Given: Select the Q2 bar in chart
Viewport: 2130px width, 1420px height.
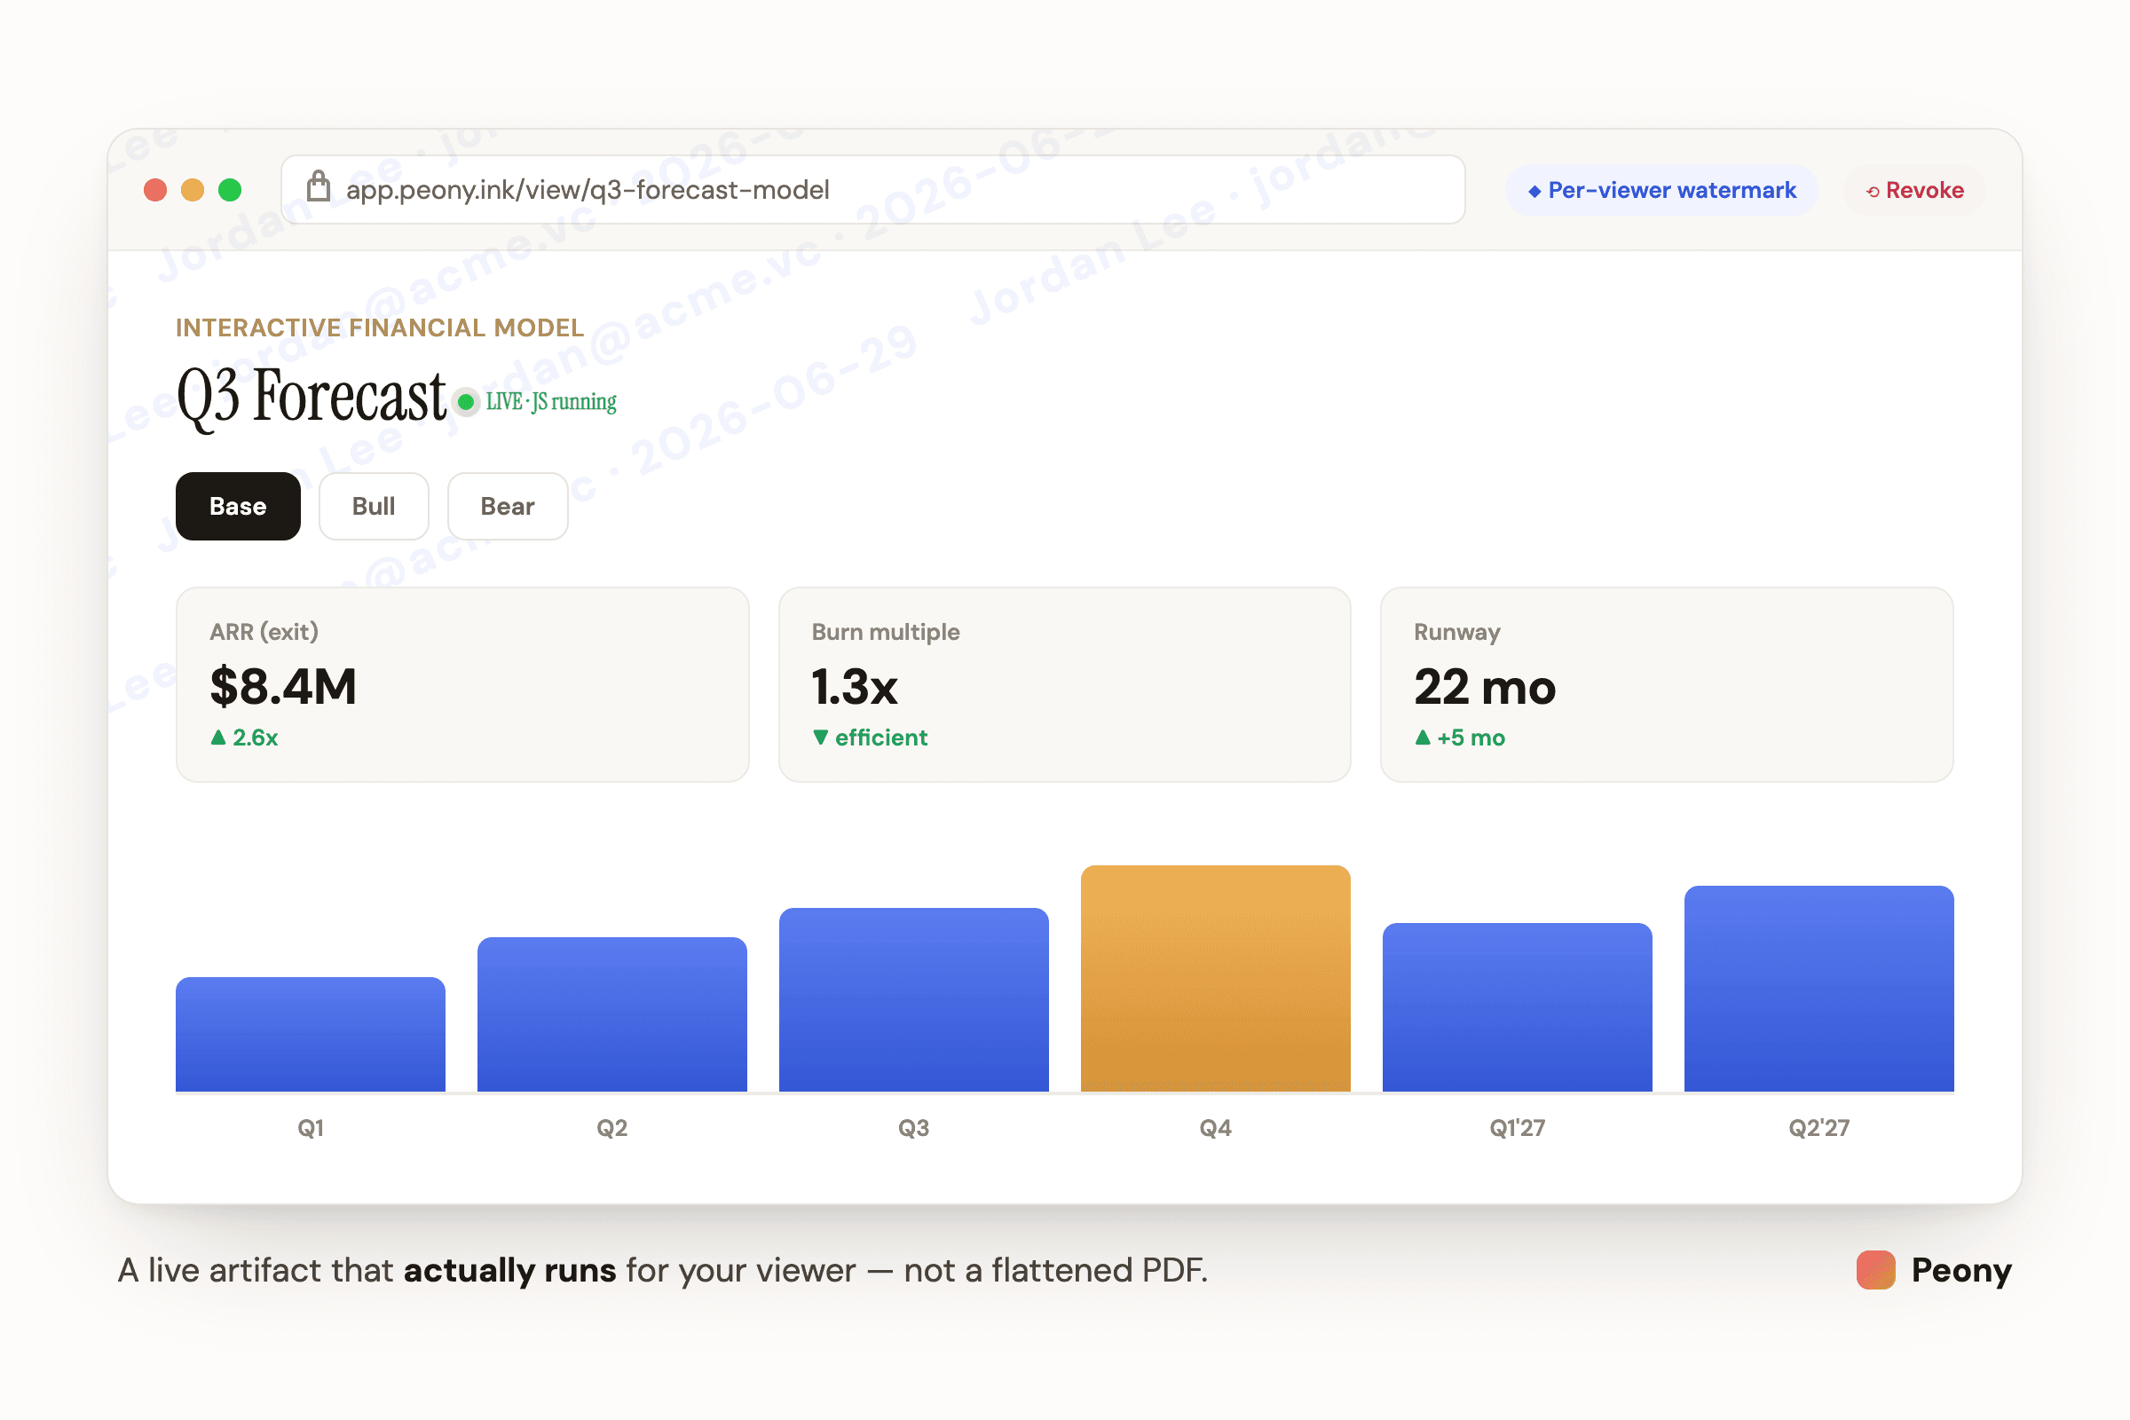Looking at the screenshot, I should coord(612,1014).
